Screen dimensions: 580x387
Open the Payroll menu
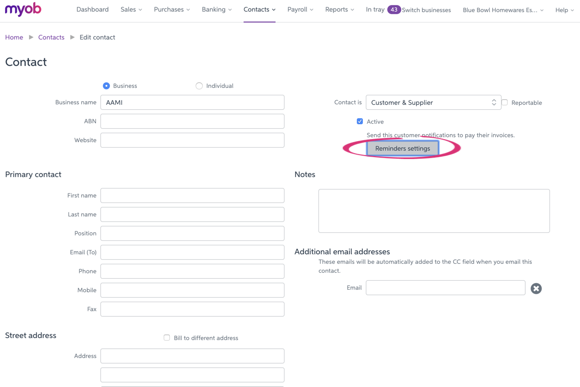[300, 9]
